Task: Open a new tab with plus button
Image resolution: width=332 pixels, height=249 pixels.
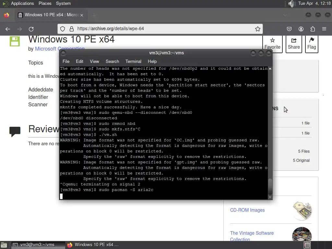Action: click(94, 15)
